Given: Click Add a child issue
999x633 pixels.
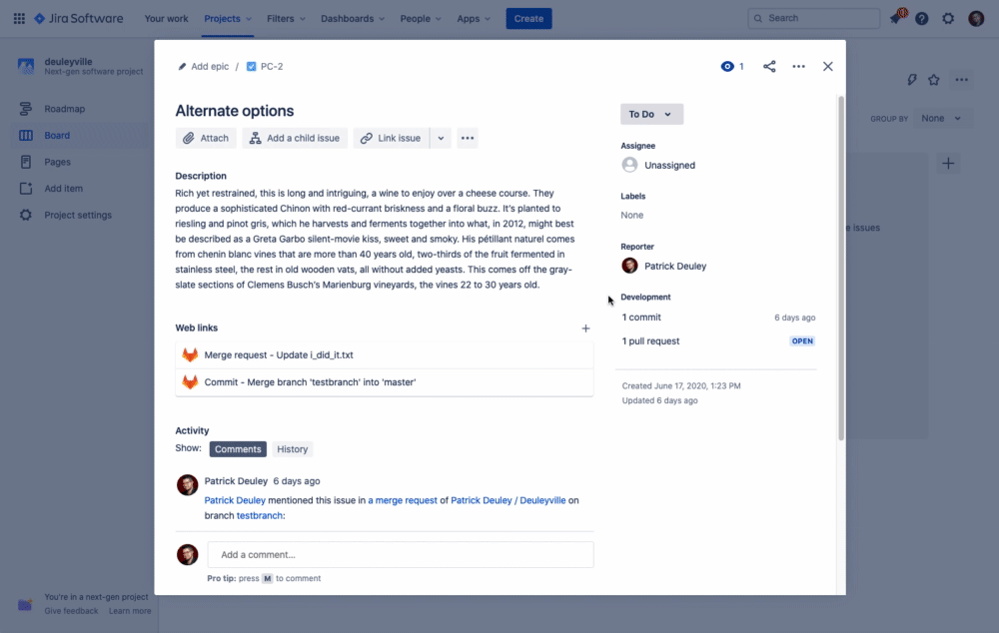Looking at the screenshot, I should 295,138.
